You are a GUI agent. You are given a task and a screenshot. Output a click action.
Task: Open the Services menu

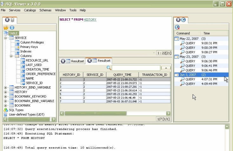(15, 10)
